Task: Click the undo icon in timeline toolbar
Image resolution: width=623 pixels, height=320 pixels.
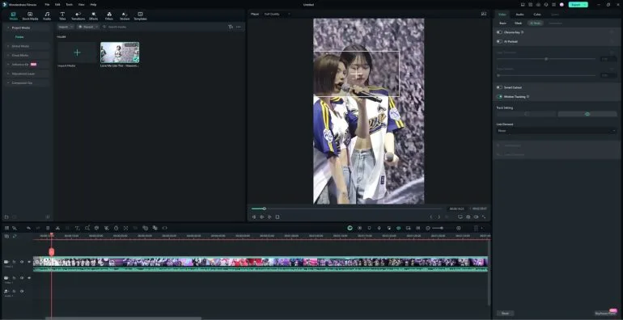Action: [28, 228]
